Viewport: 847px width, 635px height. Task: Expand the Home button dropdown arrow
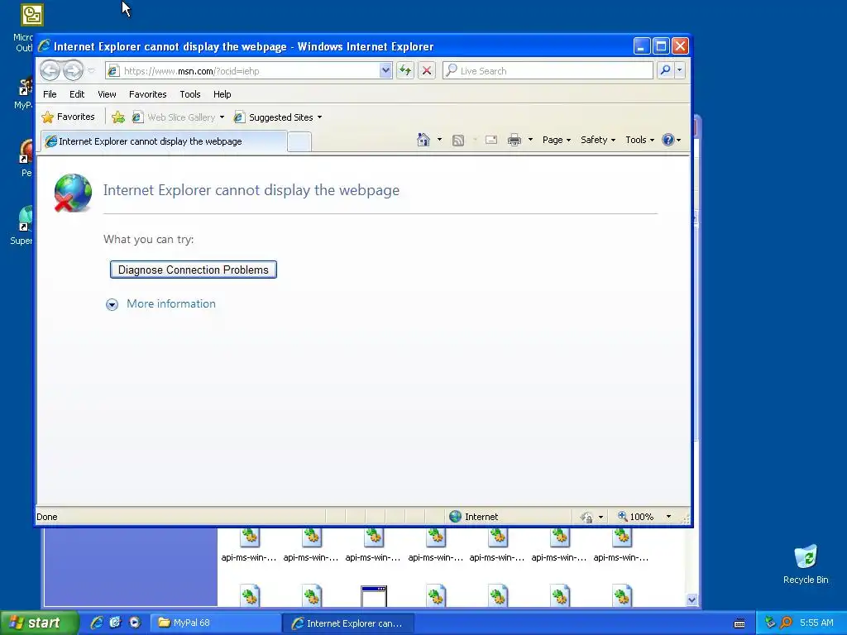(439, 140)
